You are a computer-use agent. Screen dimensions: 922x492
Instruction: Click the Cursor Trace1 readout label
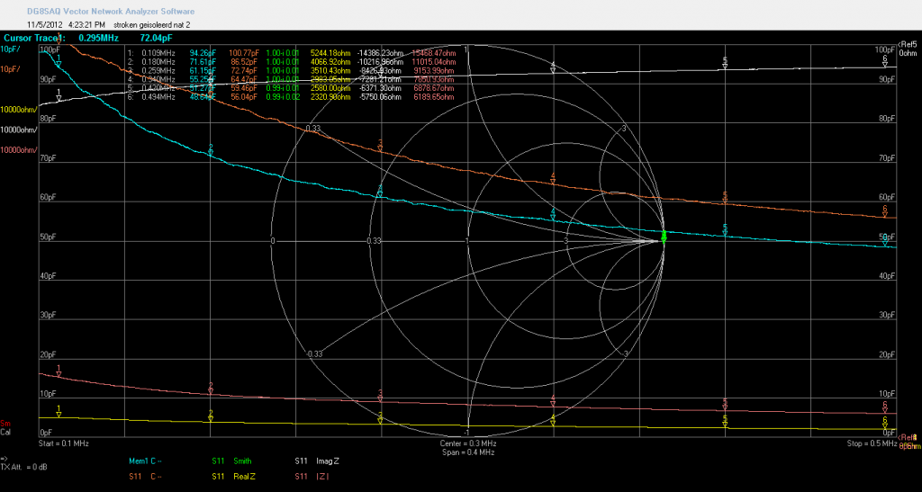34,38
